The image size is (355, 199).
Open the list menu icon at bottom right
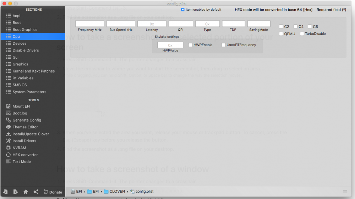[345, 192]
